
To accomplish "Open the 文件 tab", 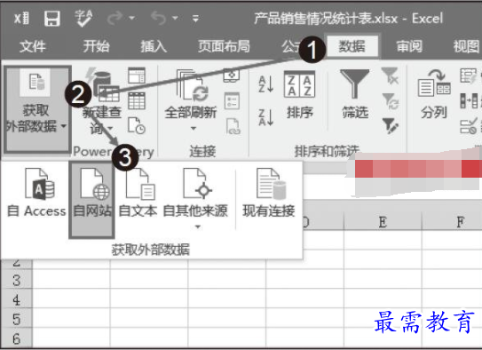I will (32, 46).
